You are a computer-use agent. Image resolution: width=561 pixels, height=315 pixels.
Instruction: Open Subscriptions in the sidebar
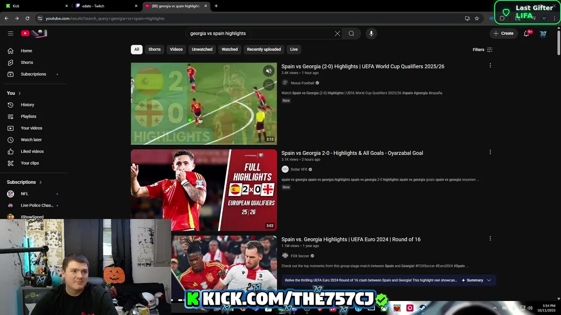[x=33, y=74]
